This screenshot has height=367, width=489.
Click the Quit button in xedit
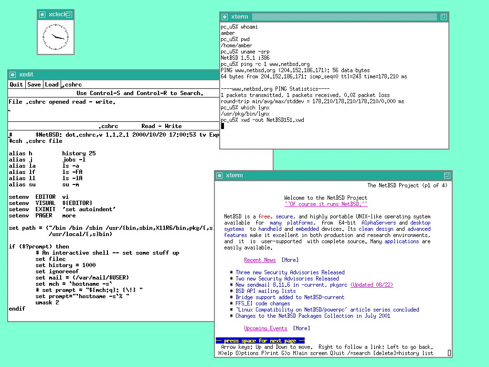click(x=16, y=85)
